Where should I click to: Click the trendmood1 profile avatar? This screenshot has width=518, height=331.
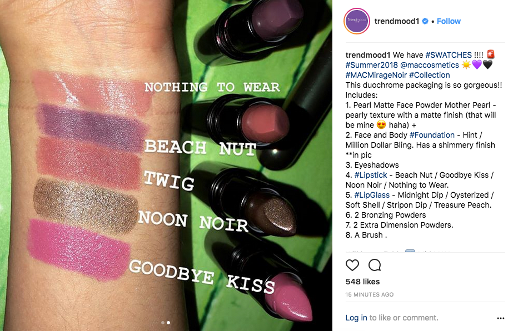[357, 21]
